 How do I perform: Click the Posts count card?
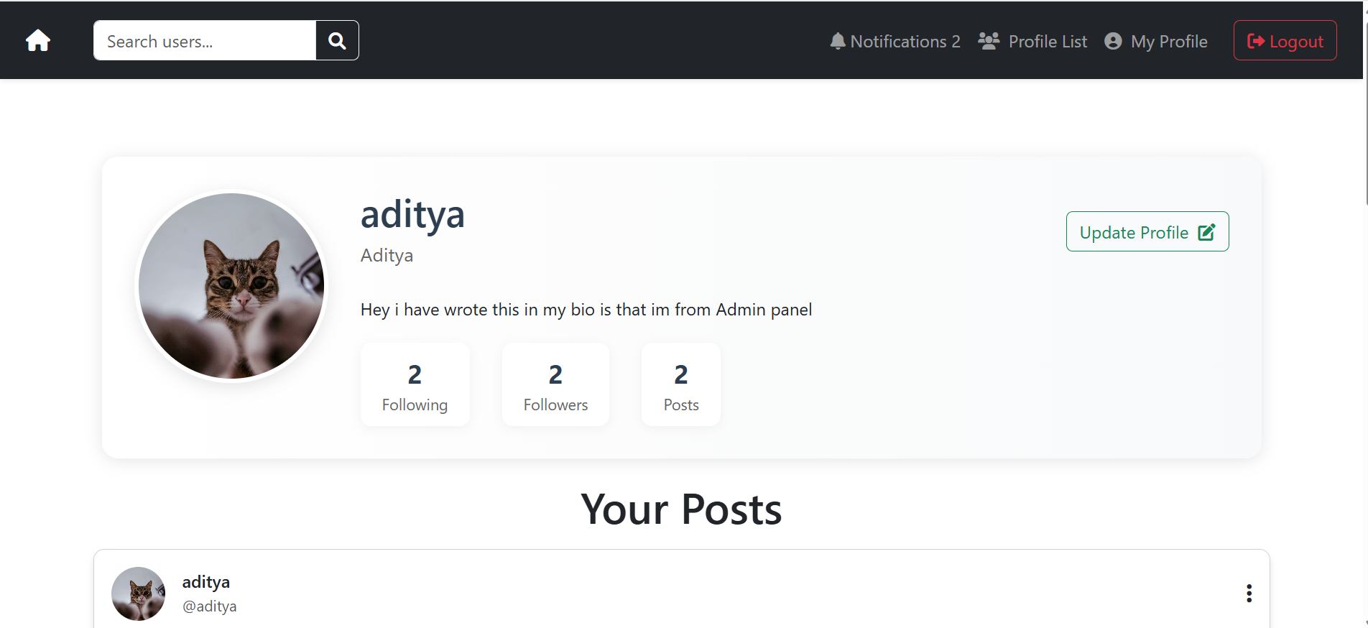(x=681, y=384)
